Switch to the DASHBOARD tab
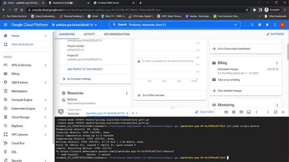The height and width of the screenshot is (162, 289). 67,34
